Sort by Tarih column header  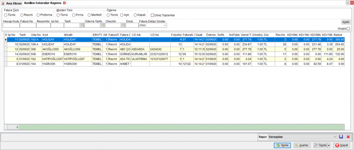coord(24,35)
